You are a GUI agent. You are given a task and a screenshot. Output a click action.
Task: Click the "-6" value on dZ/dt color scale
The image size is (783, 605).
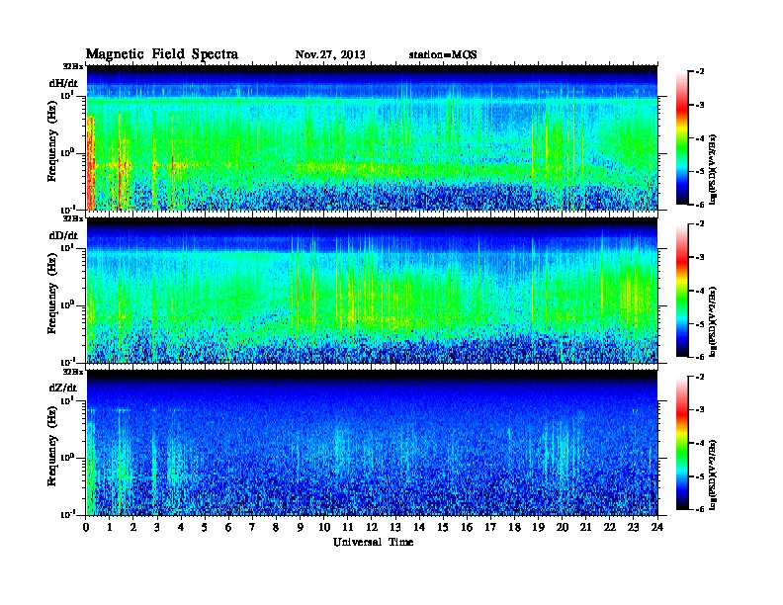(x=700, y=510)
